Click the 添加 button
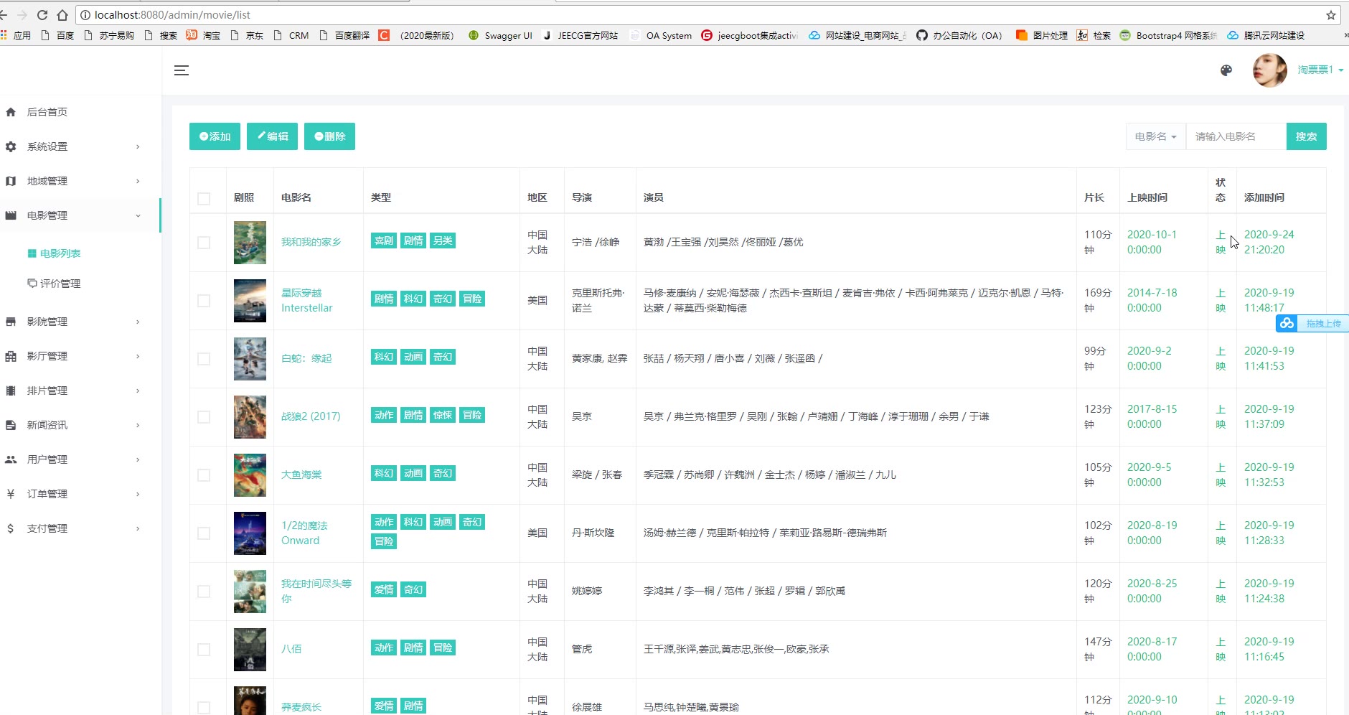Viewport: 1349px width, 715px height. [215, 136]
